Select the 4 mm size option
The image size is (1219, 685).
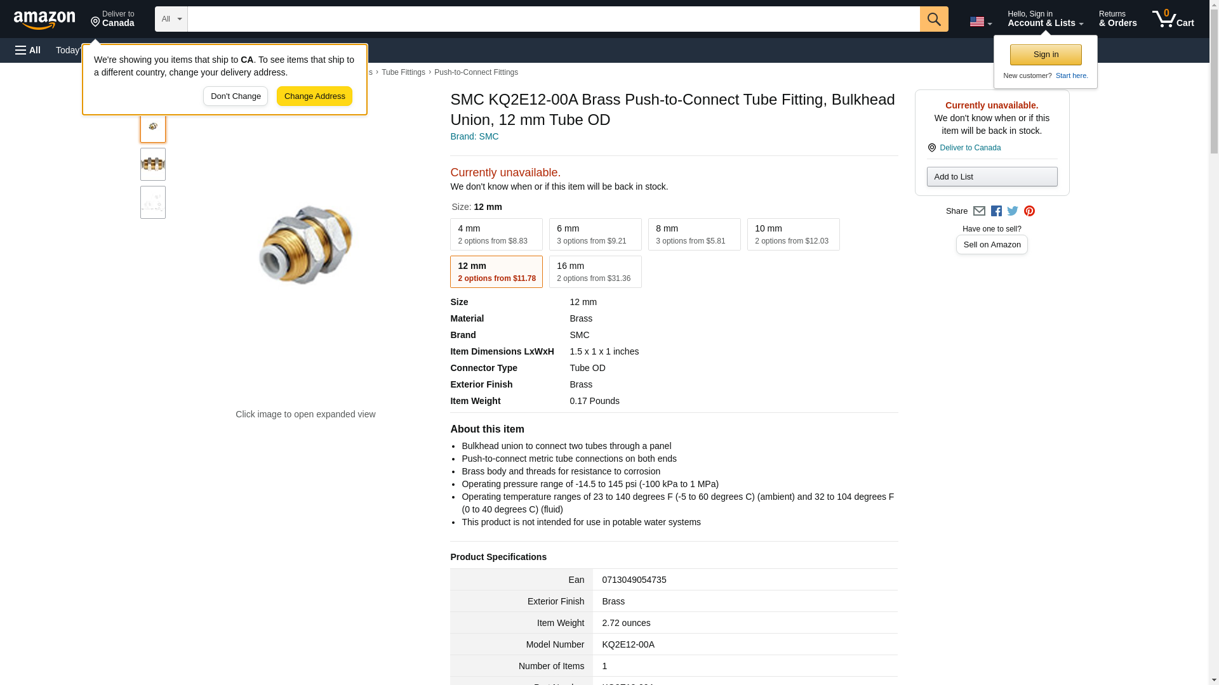pyautogui.click(x=496, y=235)
